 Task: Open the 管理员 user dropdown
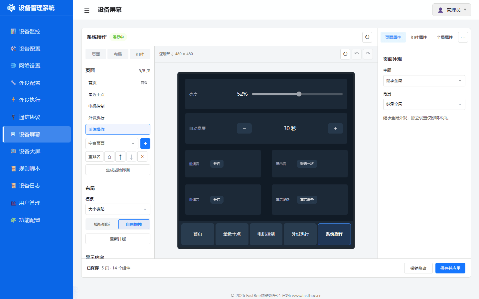[x=452, y=10]
